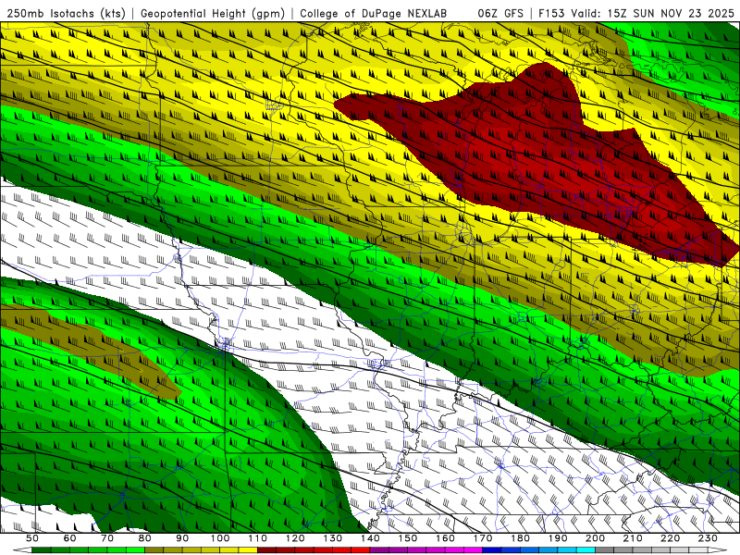Select the dark red color bar segment
This screenshot has width=740, height=555.
click(266, 550)
